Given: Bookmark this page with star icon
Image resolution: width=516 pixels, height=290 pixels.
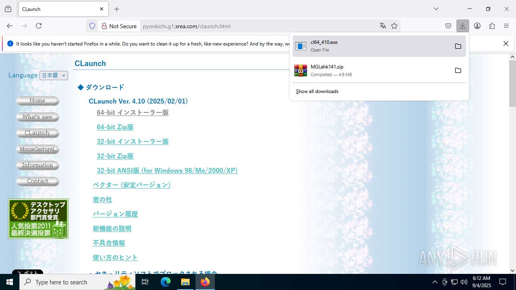Looking at the screenshot, I should pyautogui.click(x=394, y=26).
